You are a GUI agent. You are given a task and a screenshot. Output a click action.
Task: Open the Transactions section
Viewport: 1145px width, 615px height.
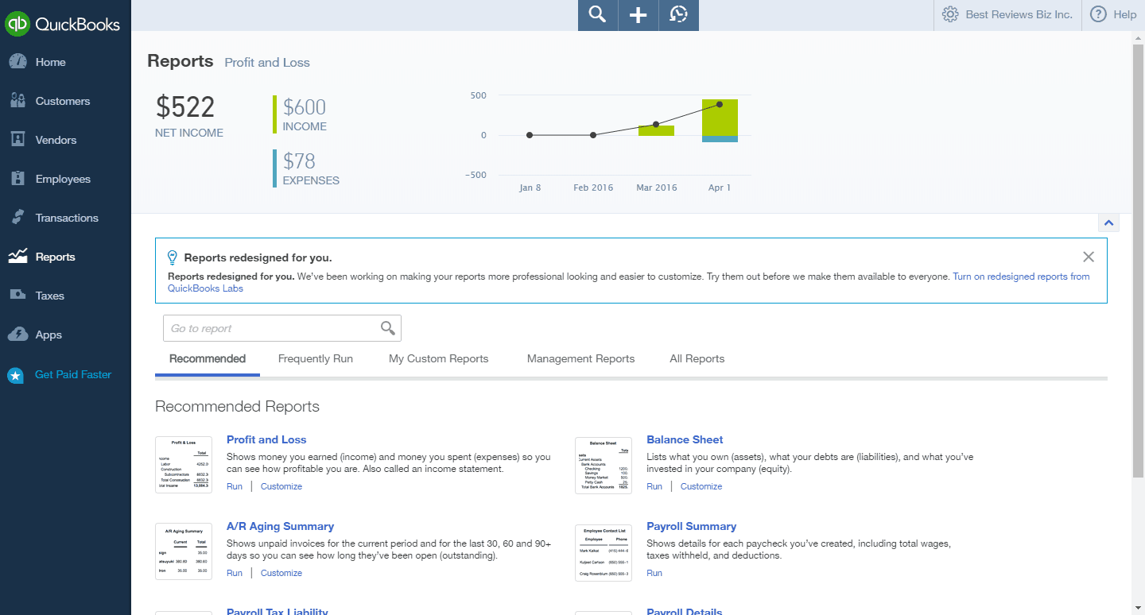click(65, 217)
